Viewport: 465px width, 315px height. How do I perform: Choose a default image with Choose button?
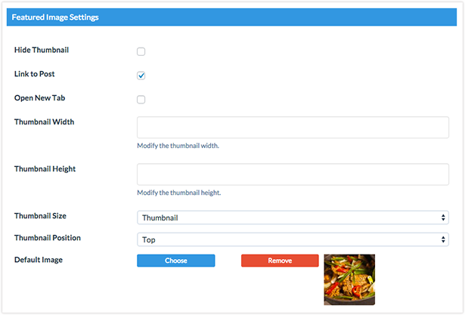[x=176, y=261]
